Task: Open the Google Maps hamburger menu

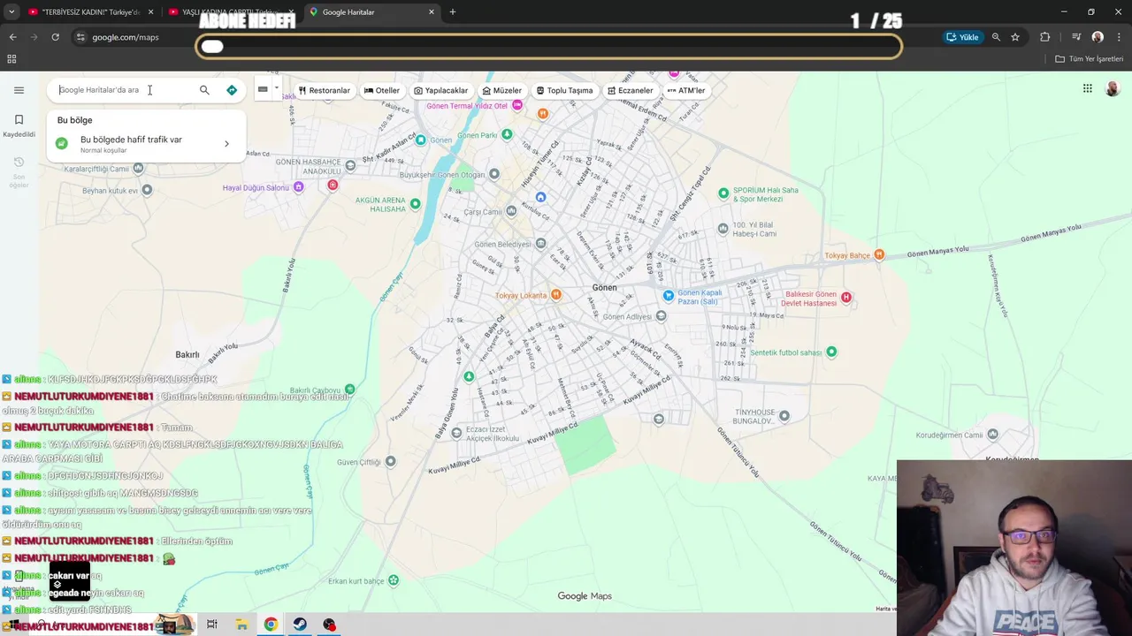Action: tap(19, 90)
